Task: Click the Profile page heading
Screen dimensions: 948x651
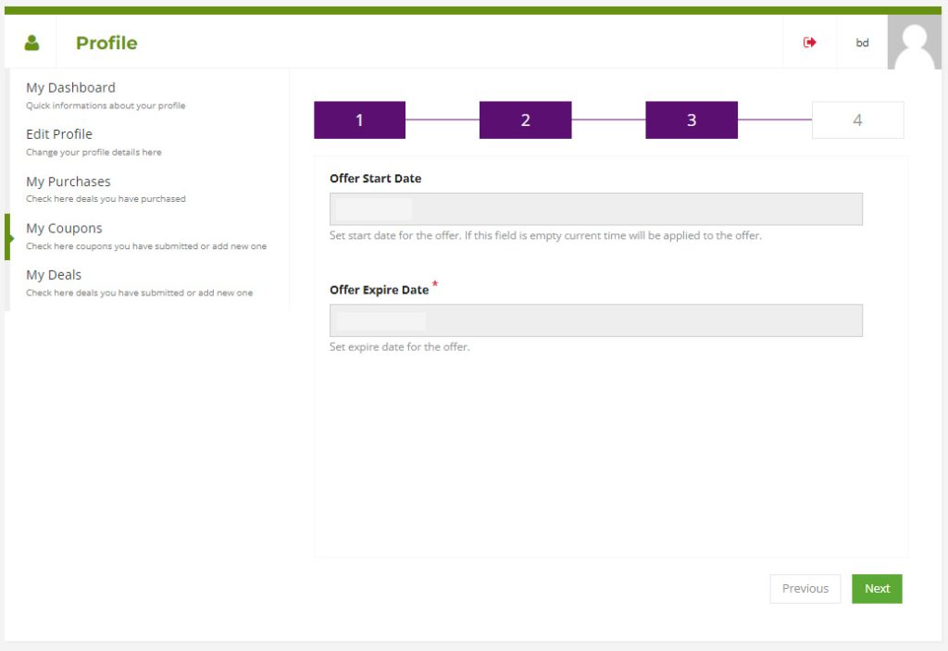Action: click(106, 43)
